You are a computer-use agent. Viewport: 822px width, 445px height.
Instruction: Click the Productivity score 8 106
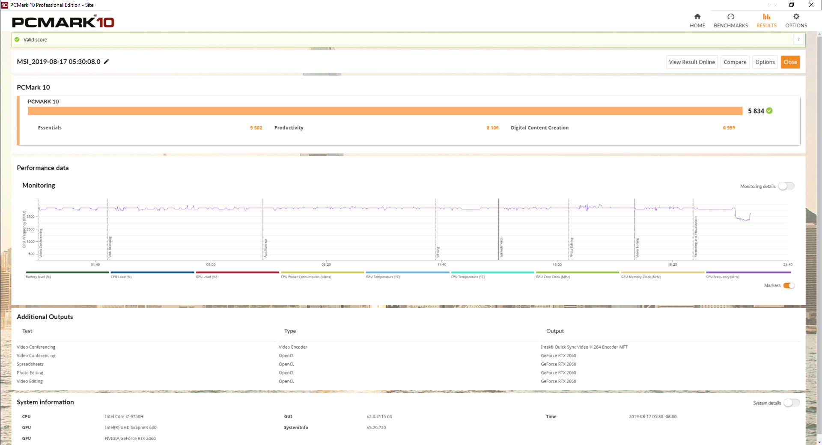(492, 128)
